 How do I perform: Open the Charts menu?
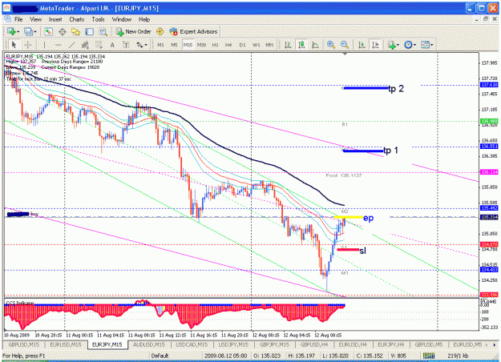pos(77,19)
